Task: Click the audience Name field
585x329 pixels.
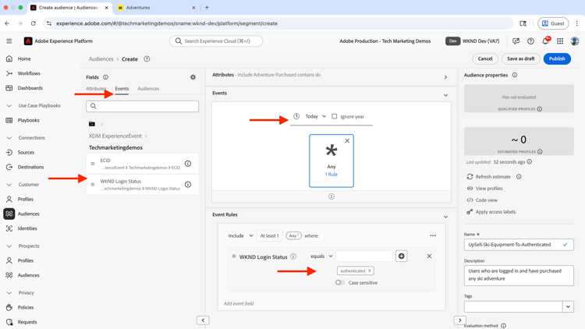Action: pos(519,245)
